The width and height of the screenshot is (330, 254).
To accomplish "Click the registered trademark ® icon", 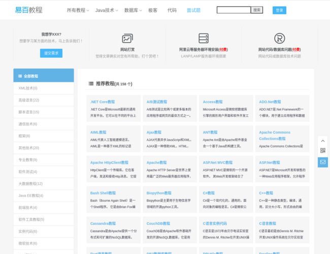I will point(279,39).
